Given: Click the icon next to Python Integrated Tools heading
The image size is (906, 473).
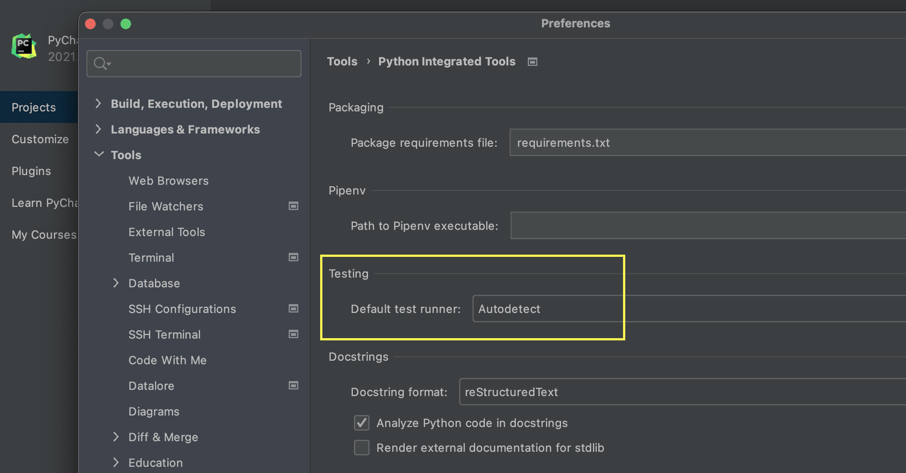Looking at the screenshot, I should 532,62.
